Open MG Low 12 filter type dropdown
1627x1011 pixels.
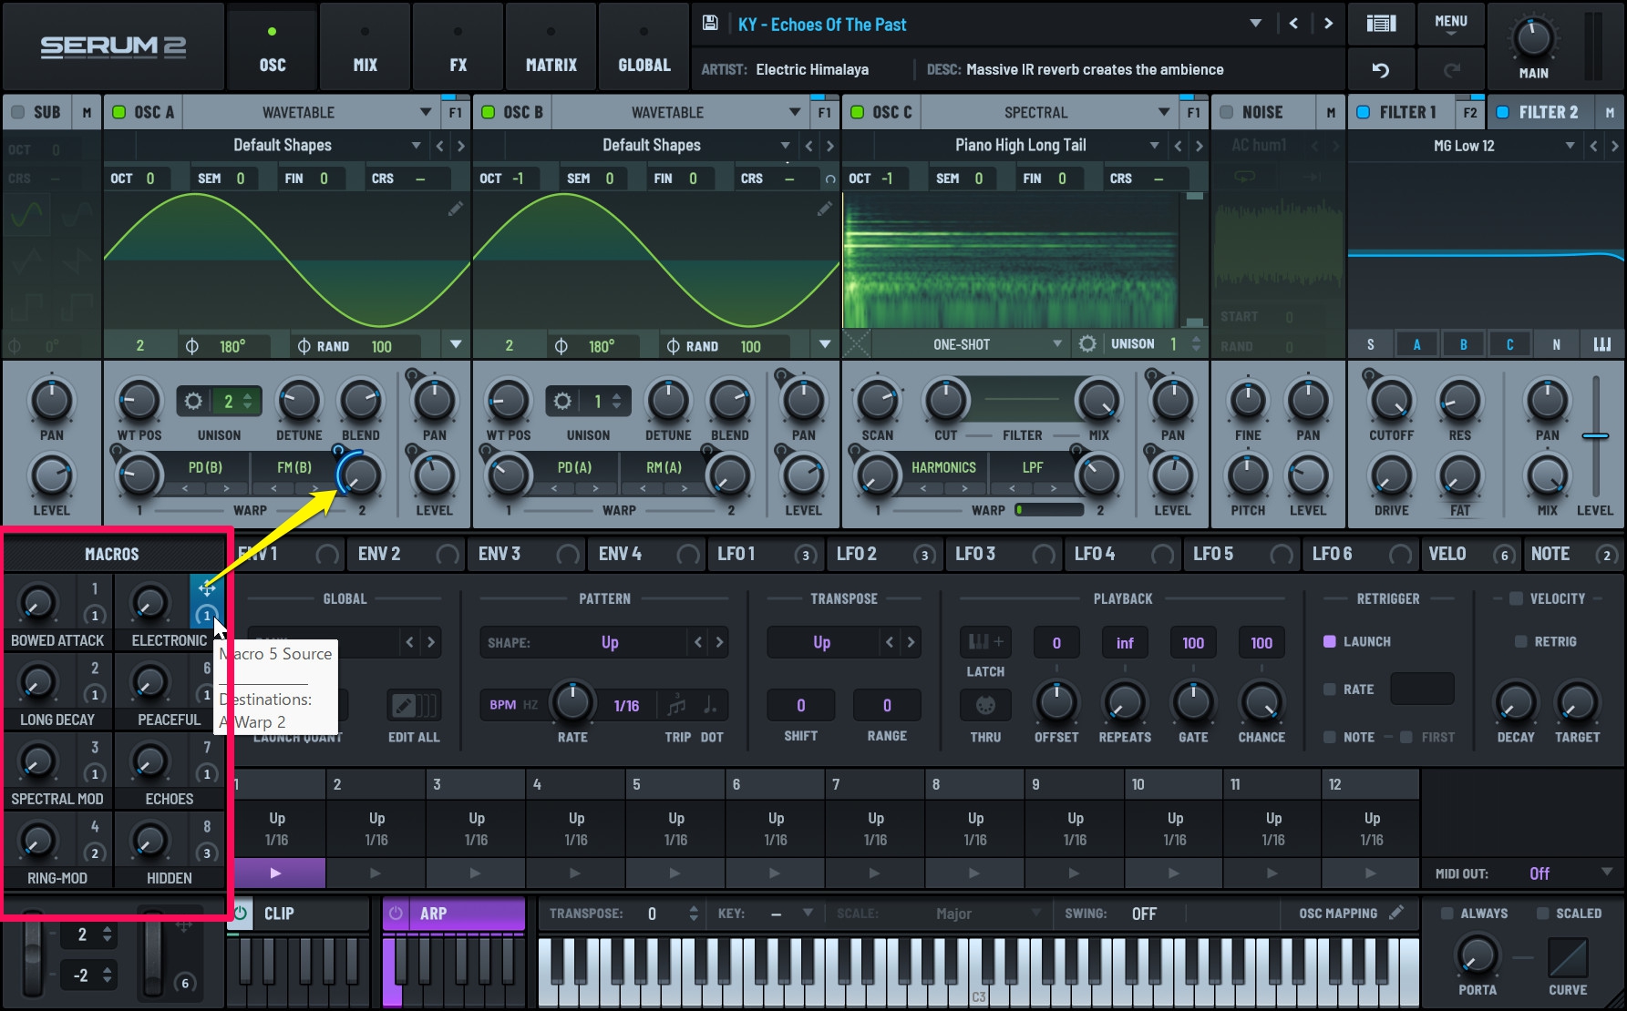[1569, 146]
